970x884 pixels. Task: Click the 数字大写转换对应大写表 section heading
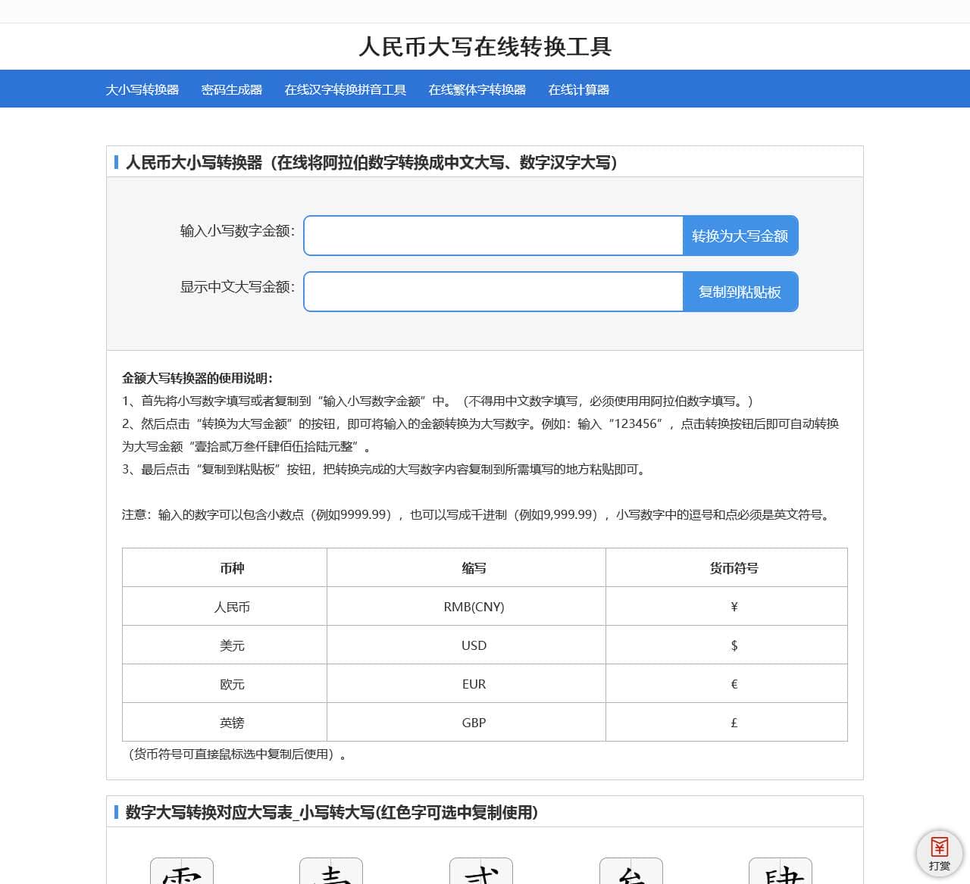tap(332, 812)
